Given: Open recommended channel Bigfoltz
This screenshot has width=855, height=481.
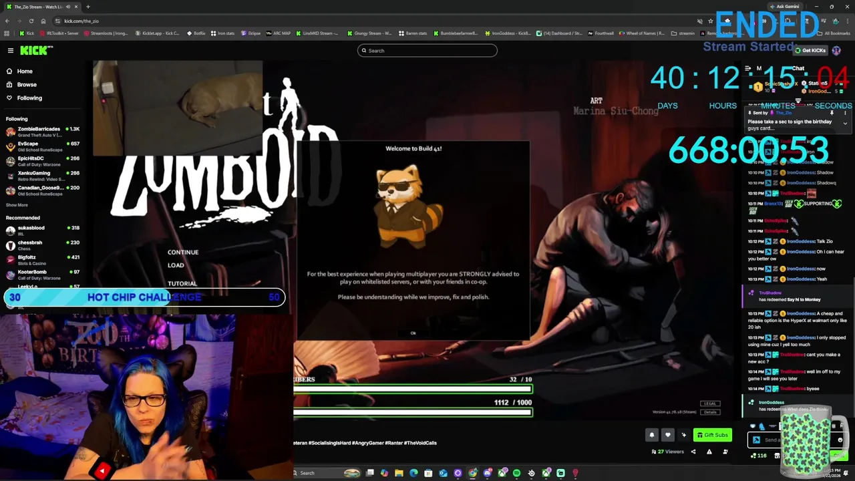Looking at the screenshot, I should coord(43,260).
